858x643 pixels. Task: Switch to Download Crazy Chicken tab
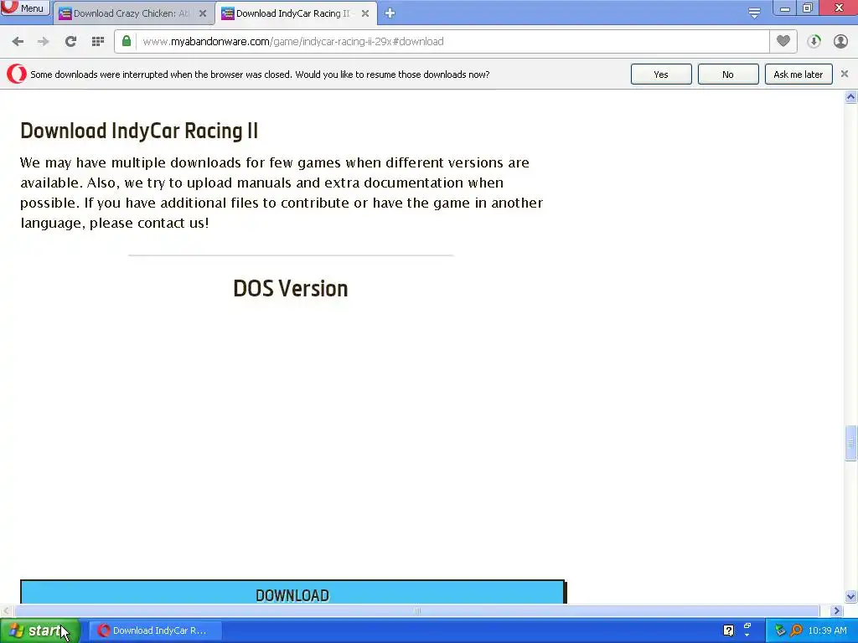(133, 13)
